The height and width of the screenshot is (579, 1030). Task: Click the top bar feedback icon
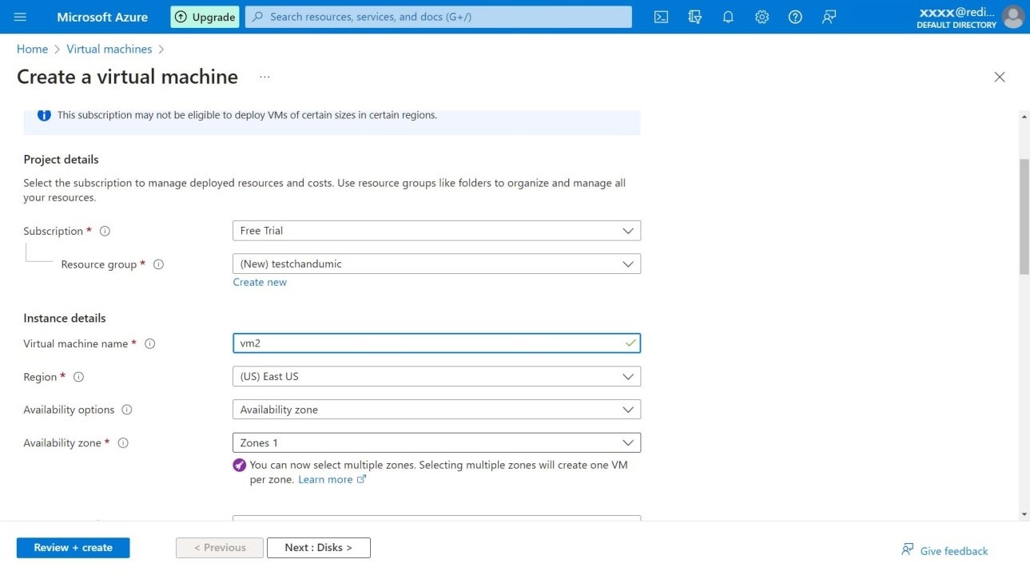point(829,17)
